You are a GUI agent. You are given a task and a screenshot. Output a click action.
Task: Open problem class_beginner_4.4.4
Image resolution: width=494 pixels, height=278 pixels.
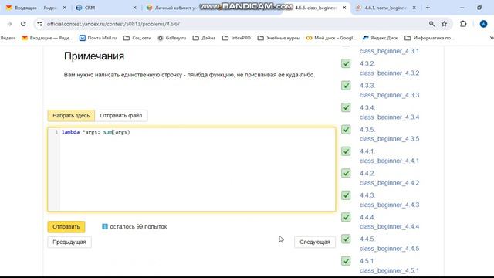coord(389,222)
